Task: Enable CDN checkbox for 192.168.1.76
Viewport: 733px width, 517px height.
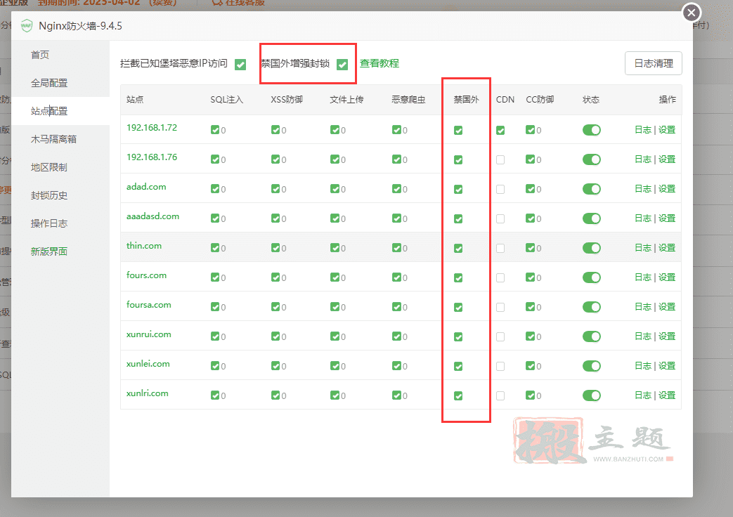Action: 500,160
